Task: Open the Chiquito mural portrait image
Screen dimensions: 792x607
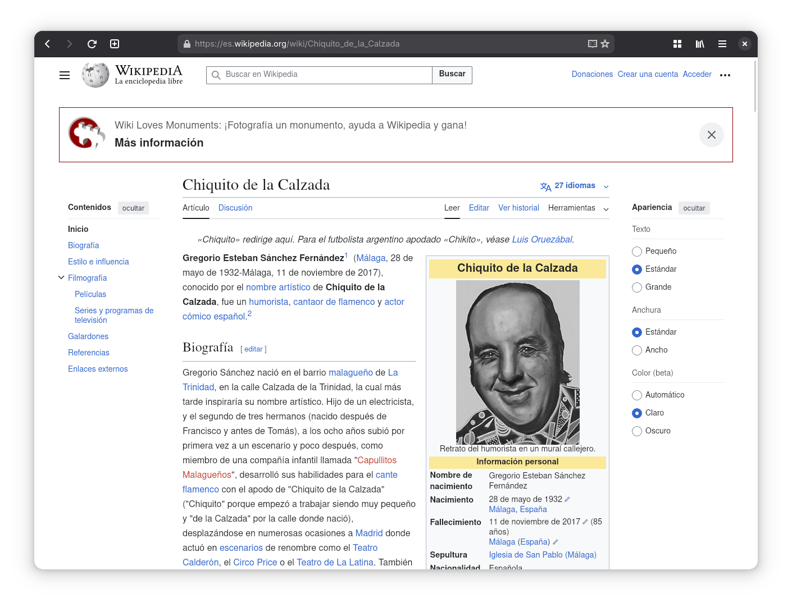Action: coord(517,362)
